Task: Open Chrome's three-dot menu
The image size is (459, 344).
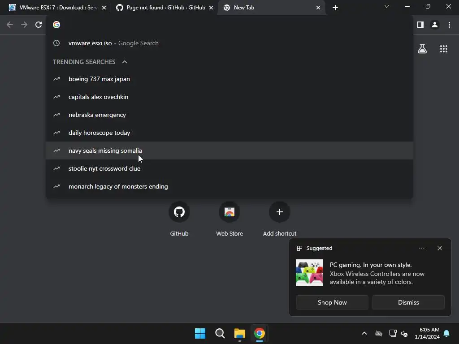Action: click(449, 25)
